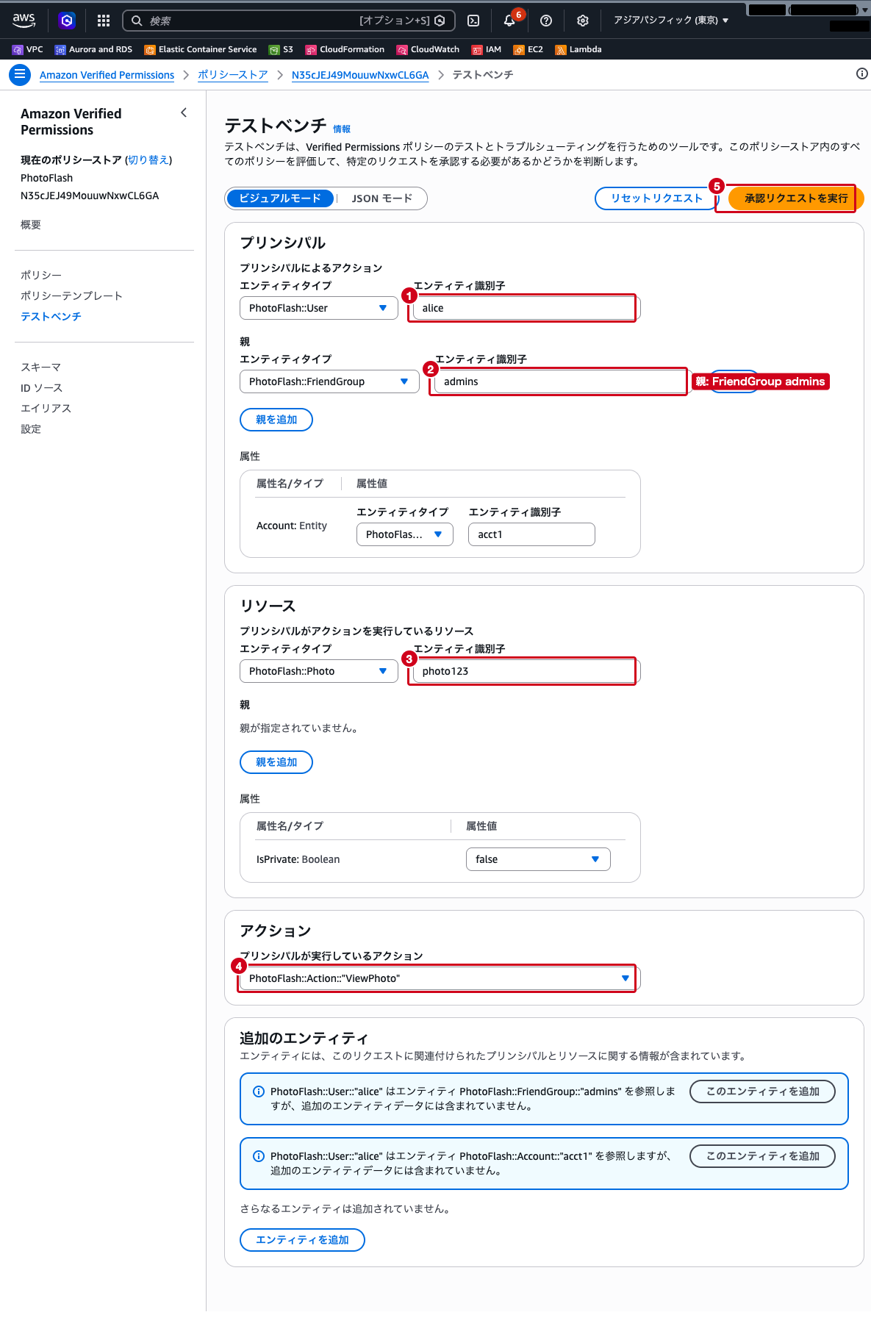The image size is (871, 1337).
Task: Open the info panel icon at top right
Action: [x=862, y=74]
